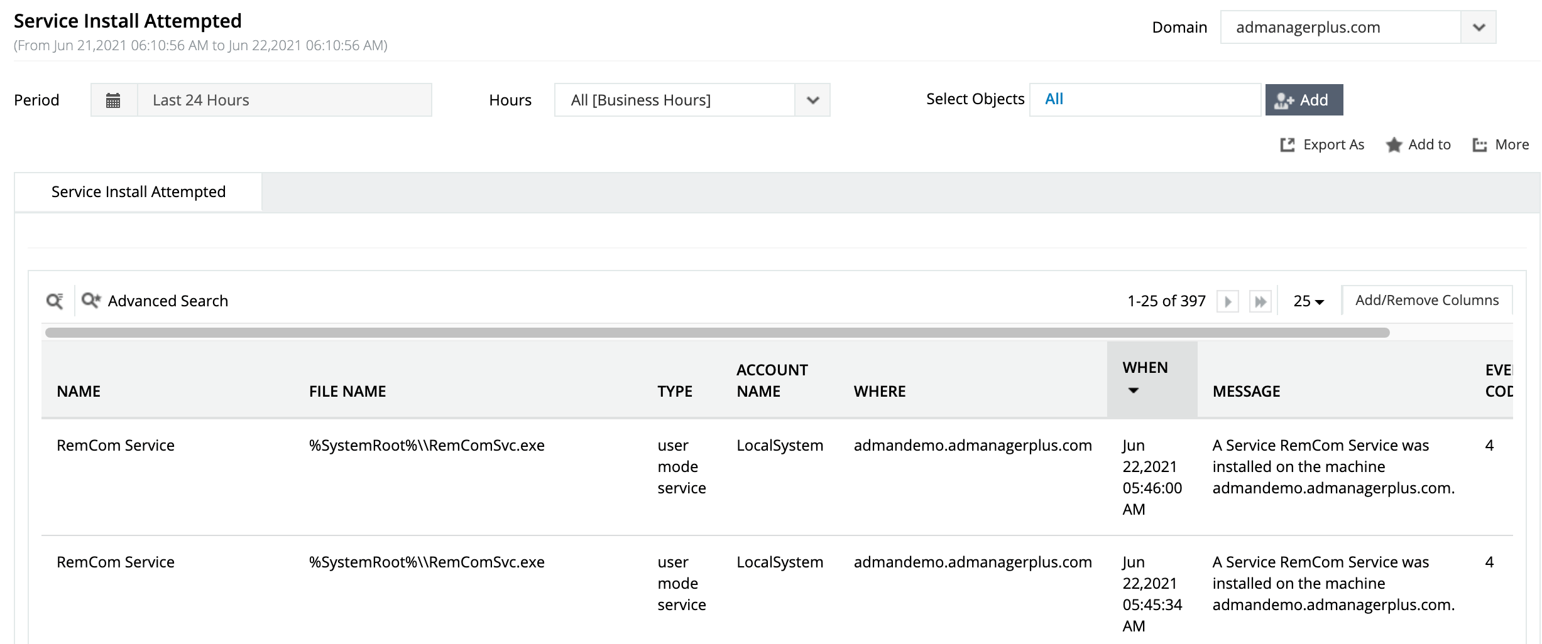Click the Export As icon

click(1288, 145)
